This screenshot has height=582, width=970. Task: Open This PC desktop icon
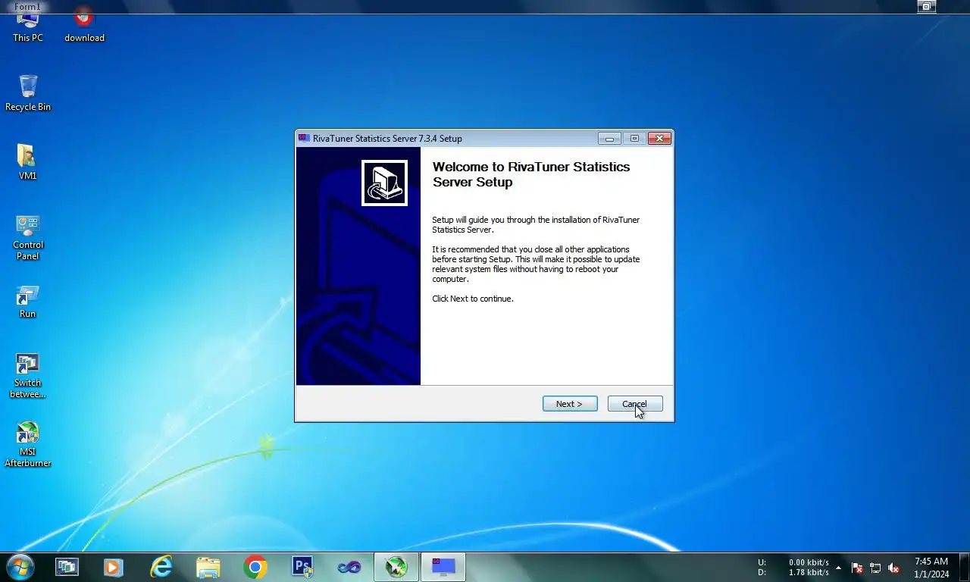[x=28, y=28]
